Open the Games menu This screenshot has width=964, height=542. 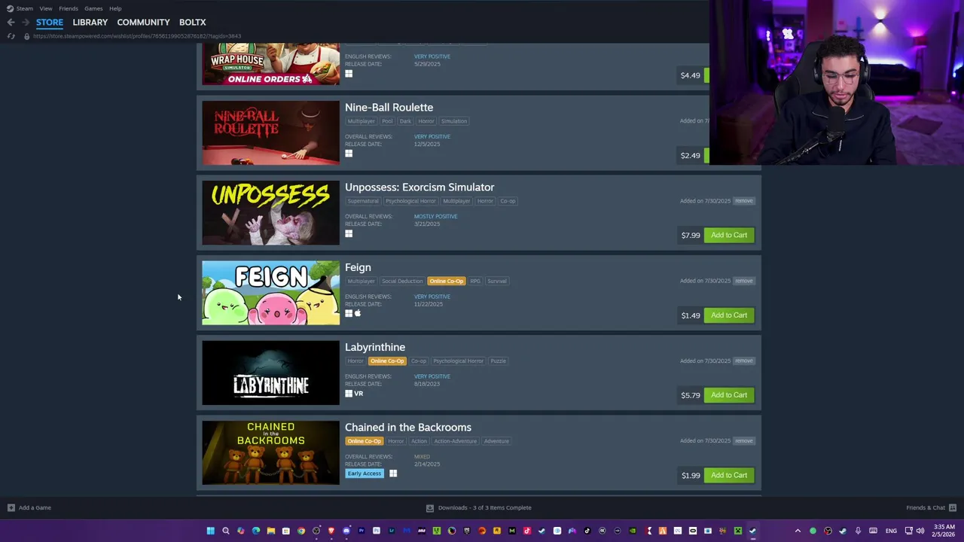[93, 8]
